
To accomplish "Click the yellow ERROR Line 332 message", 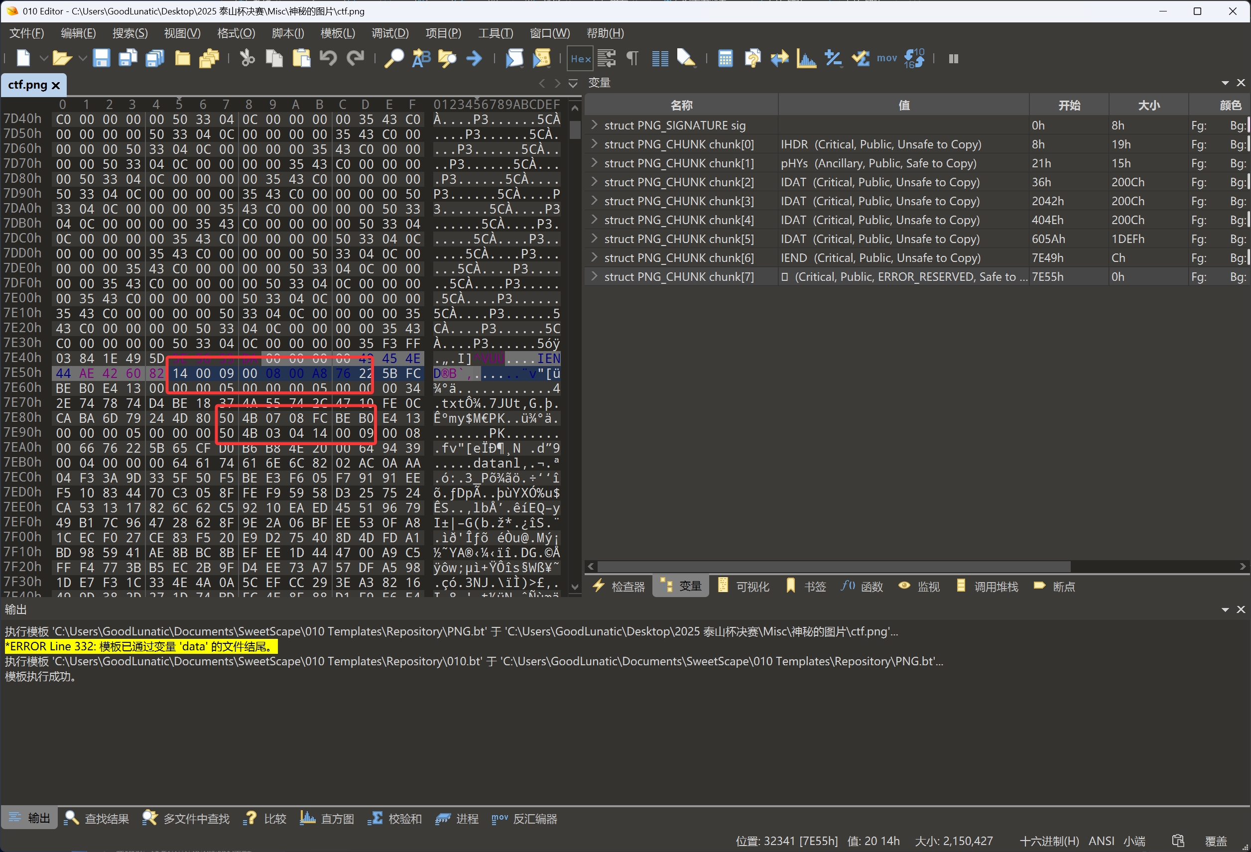I will tap(141, 646).
